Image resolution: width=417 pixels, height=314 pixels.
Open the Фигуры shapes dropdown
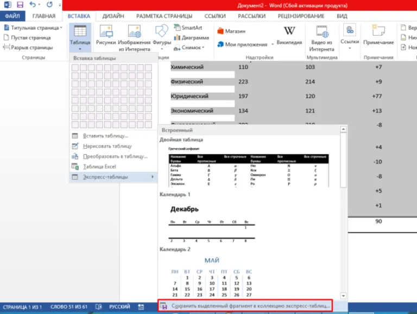pos(162,37)
